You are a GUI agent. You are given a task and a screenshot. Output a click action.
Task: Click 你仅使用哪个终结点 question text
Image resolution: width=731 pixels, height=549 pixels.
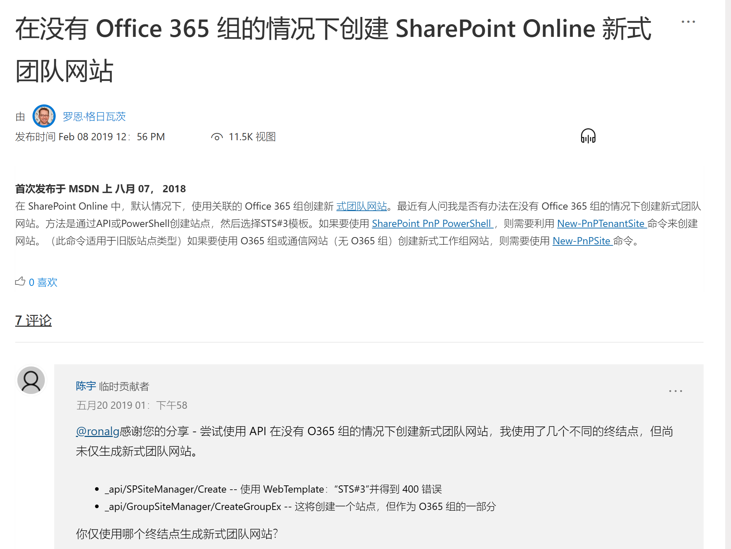[x=177, y=534]
